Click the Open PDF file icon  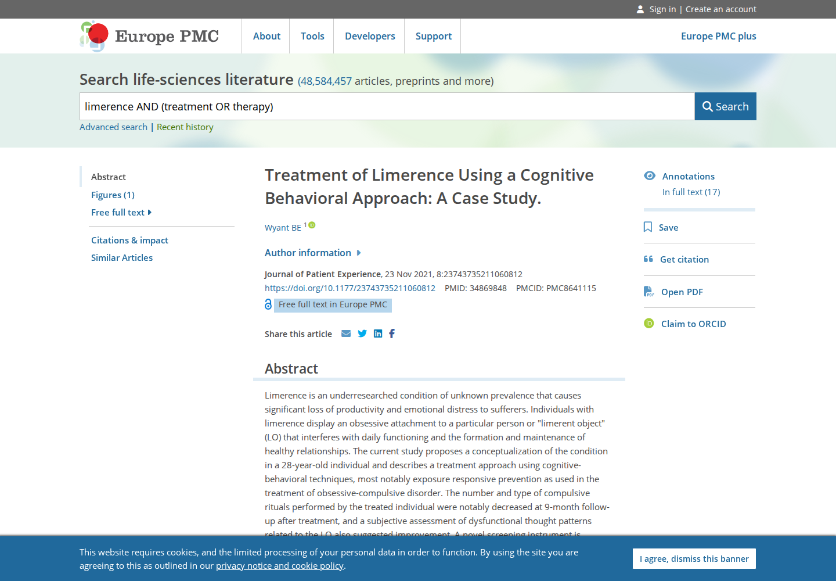click(648, 292)
